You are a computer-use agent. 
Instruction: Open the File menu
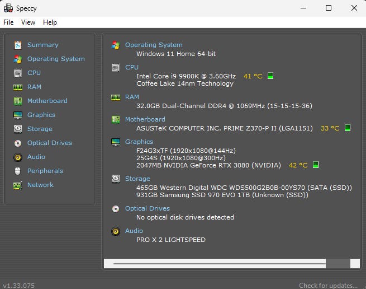(x=8, y=22)
